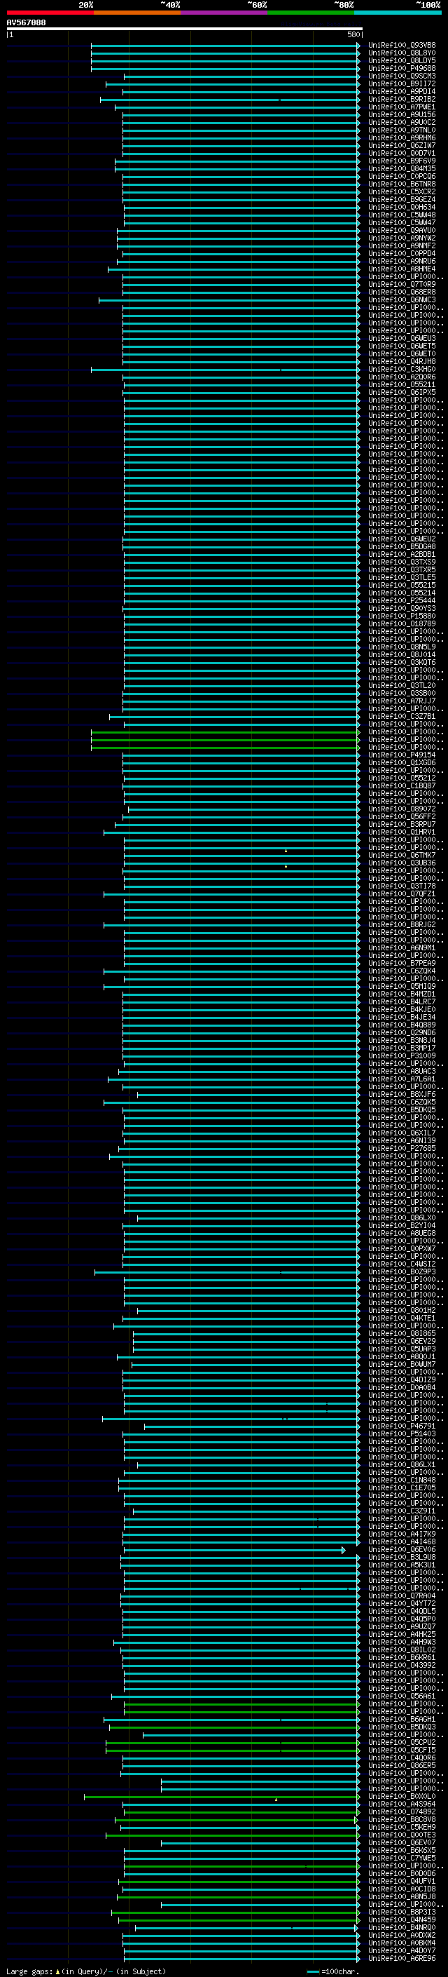Viewport: 448px width, 1977px height.
Task: Open hit UniRef100_B4NRQ0
Action: [x=402, y=1928]
